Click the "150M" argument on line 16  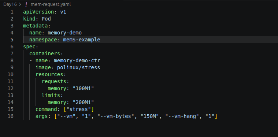point(149,116)
